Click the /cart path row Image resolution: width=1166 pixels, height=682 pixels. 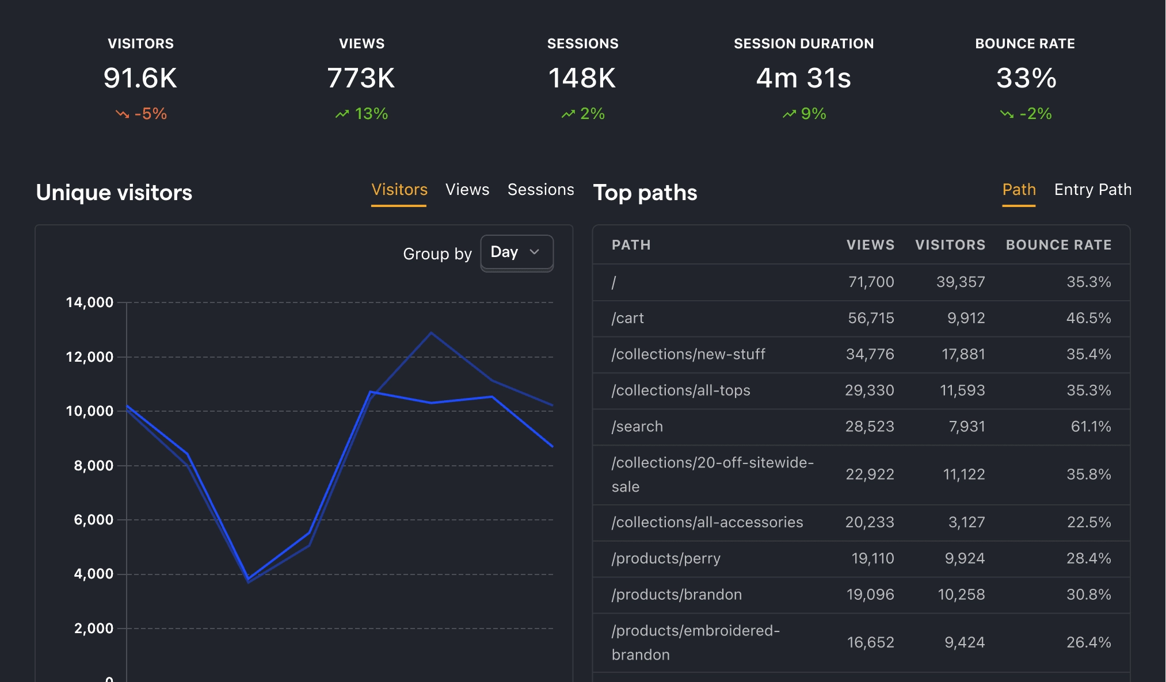[627, 319]
